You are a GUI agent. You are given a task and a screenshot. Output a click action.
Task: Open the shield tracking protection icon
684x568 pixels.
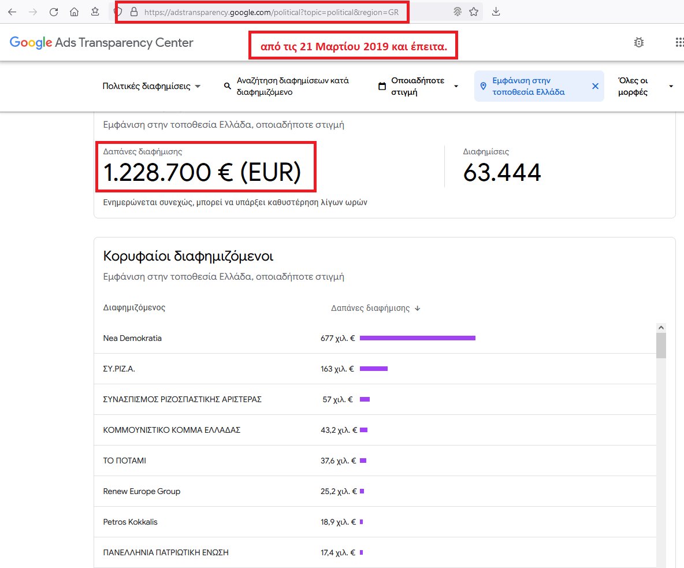pos(118,12)
